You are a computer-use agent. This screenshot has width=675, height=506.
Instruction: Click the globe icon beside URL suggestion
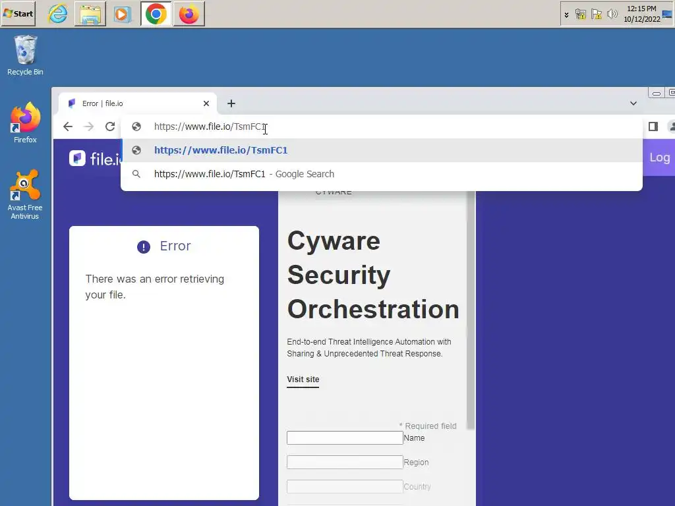[136, 150]
